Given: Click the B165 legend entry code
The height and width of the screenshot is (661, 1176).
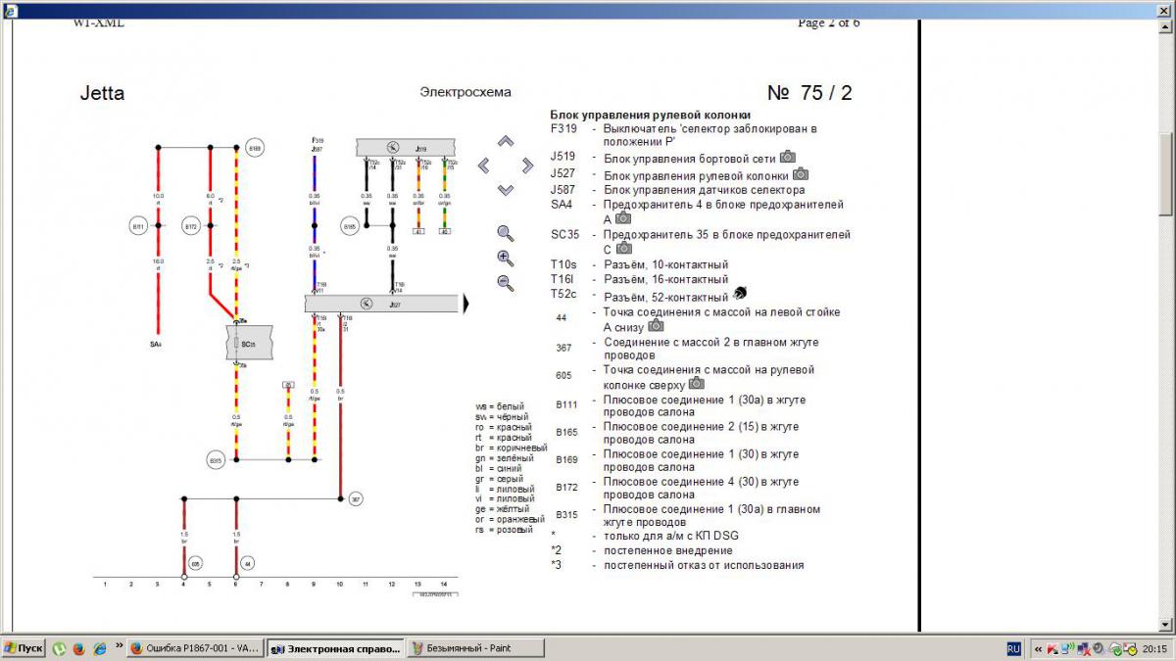Looking at the screenshot, I should tap(566, 431).
